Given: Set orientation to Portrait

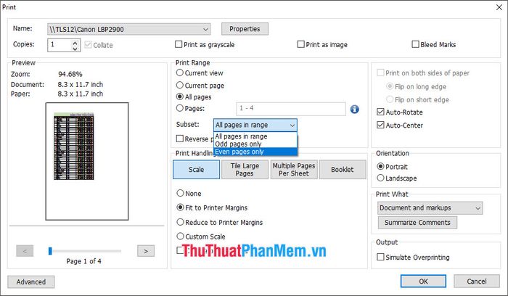Looking at the screenshot, I should (x=381, y=166).
